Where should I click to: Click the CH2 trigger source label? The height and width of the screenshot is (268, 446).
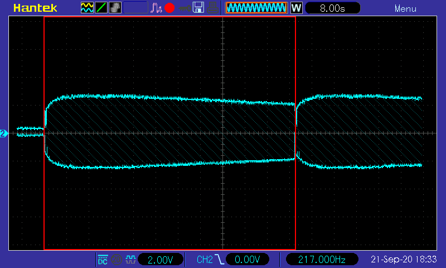pos(205,260)
